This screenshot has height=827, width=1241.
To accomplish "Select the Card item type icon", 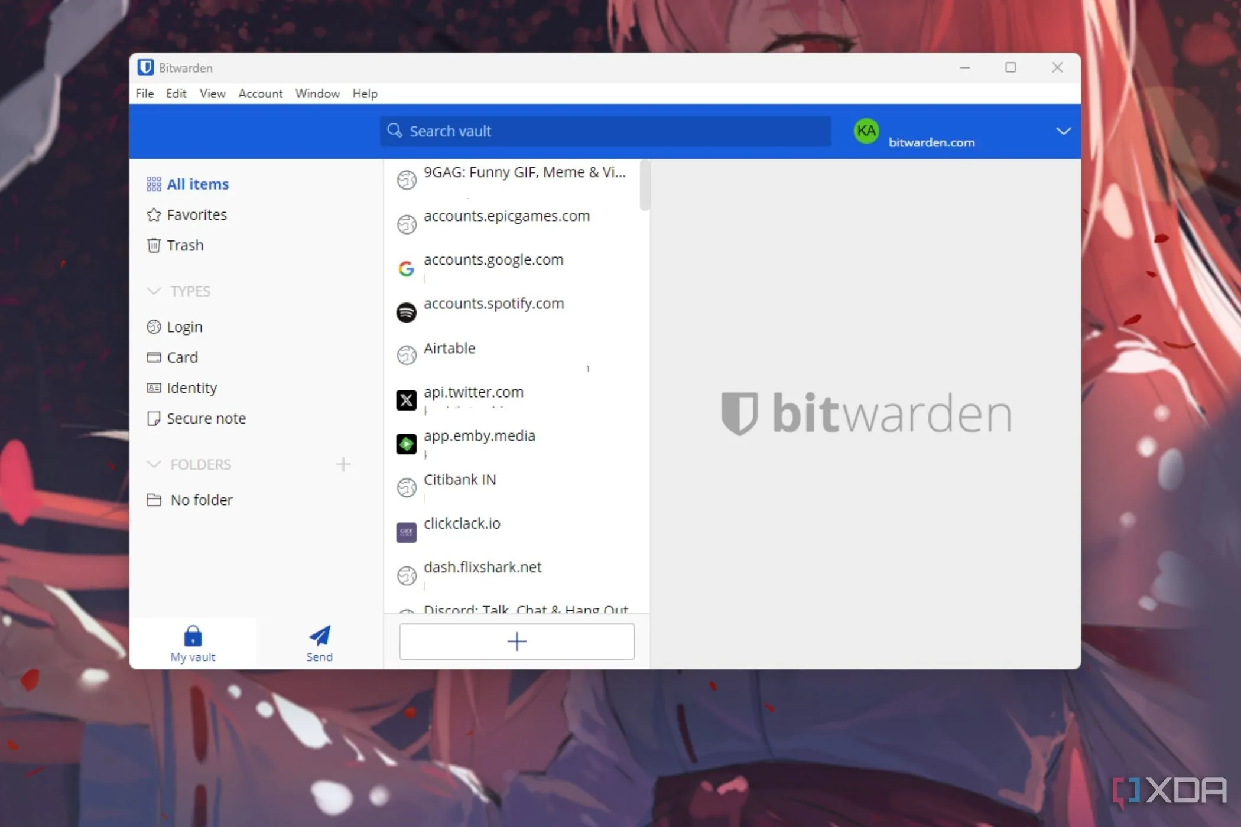I will (154, 357).
